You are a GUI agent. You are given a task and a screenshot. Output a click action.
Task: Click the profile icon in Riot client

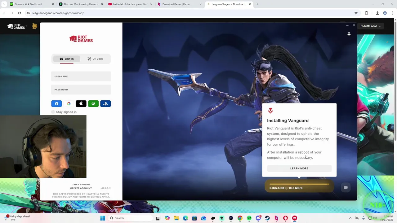(349, 34)
